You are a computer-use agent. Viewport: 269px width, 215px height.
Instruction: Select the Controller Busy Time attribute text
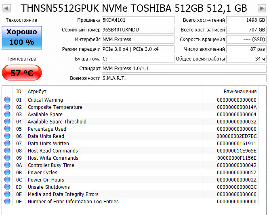tap(51, 165)
